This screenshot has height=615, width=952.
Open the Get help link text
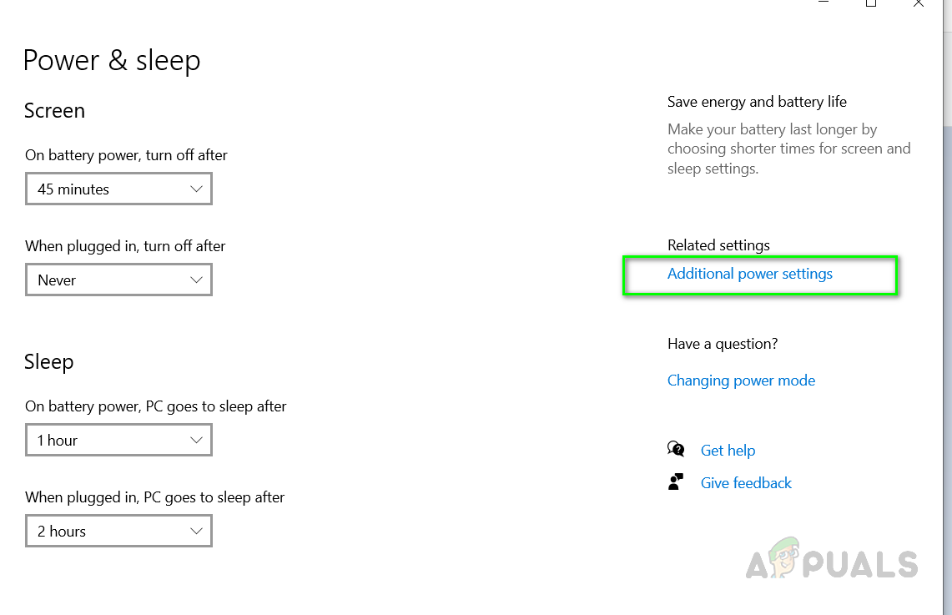click(x=728, y=451)
